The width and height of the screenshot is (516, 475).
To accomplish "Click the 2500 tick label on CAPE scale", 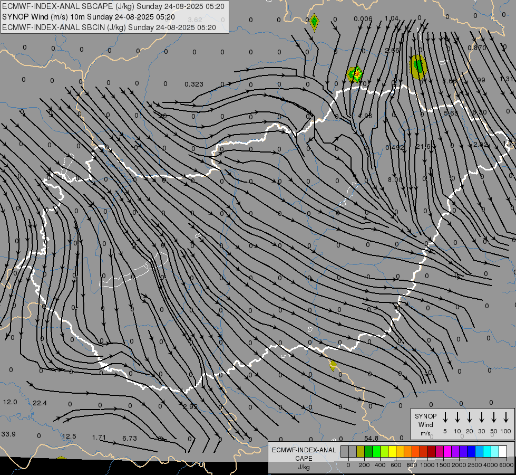I will (475, 465).
